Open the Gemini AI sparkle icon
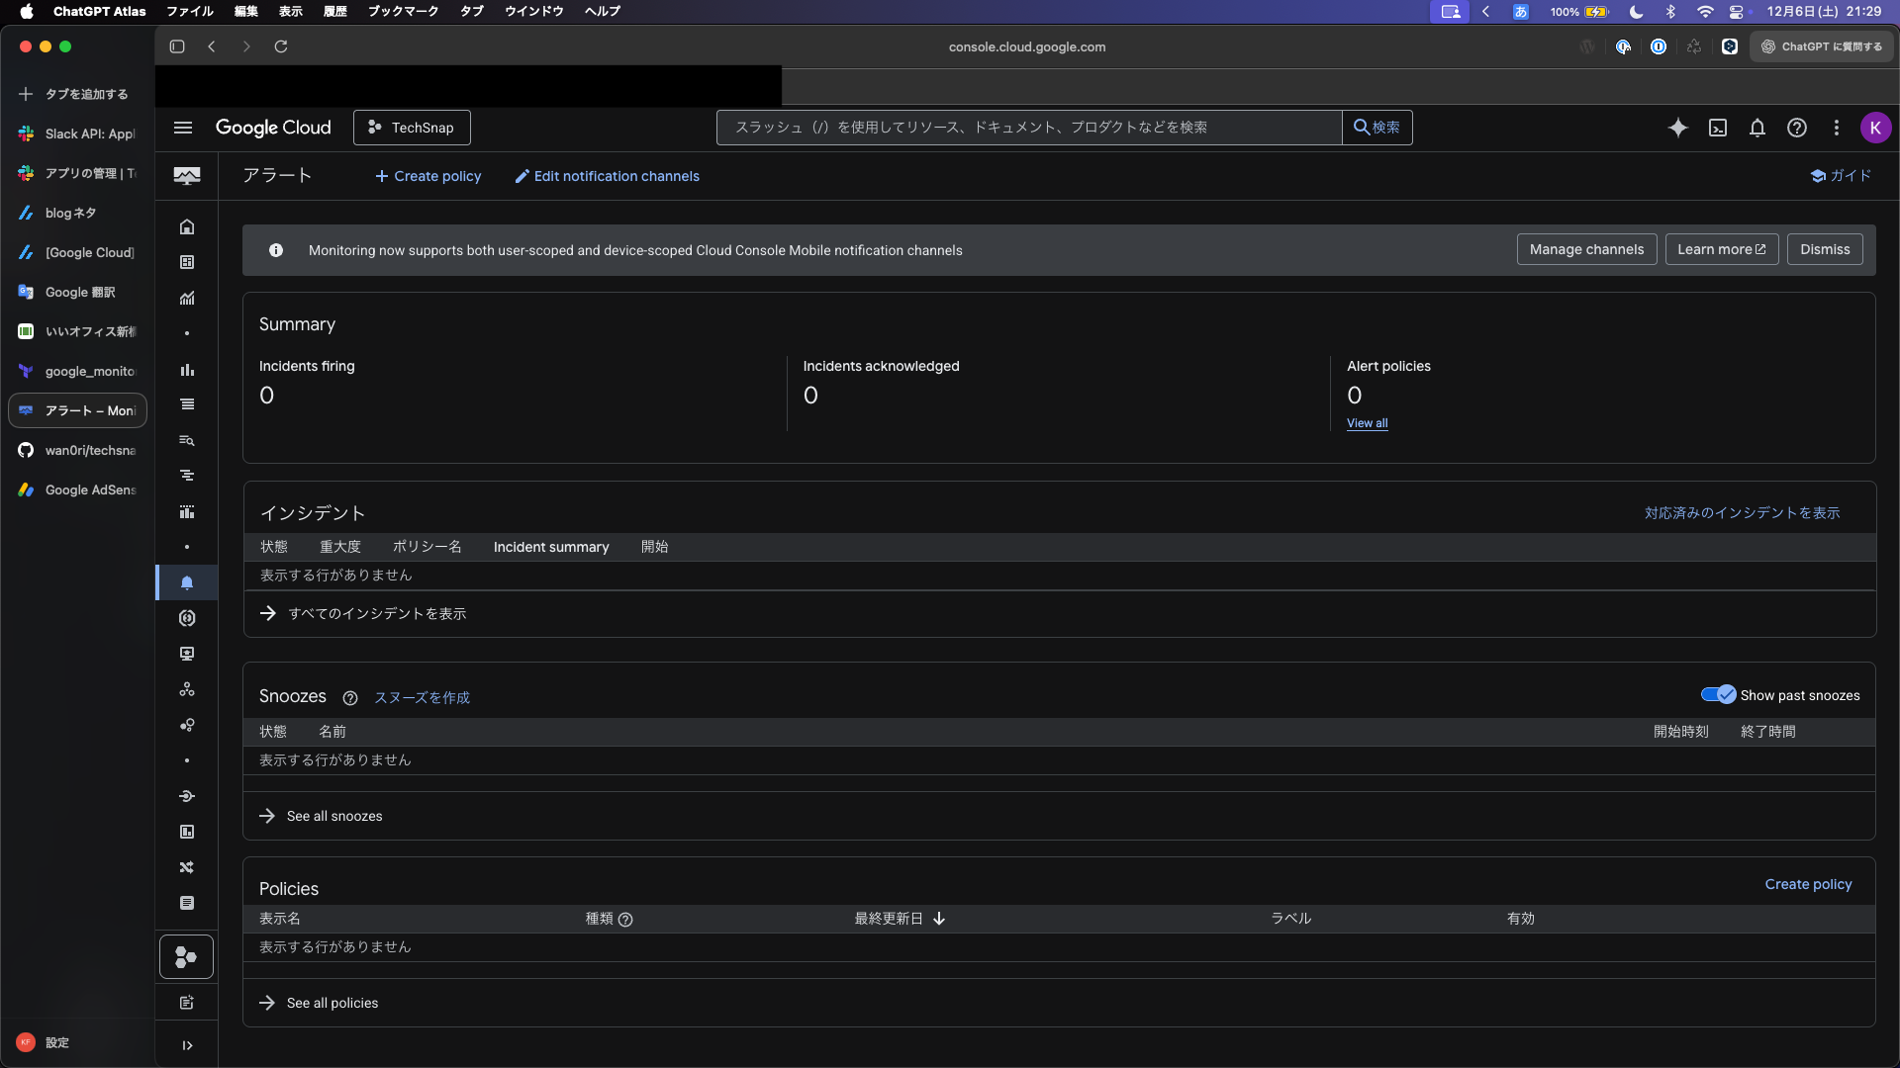 point(1677,128)
